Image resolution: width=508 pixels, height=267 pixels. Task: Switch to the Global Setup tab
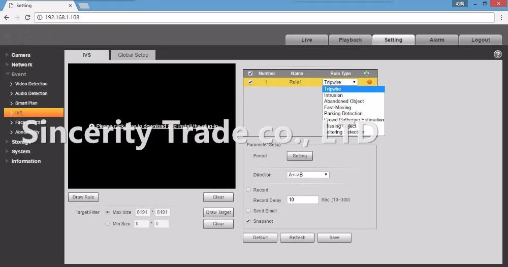133,55
